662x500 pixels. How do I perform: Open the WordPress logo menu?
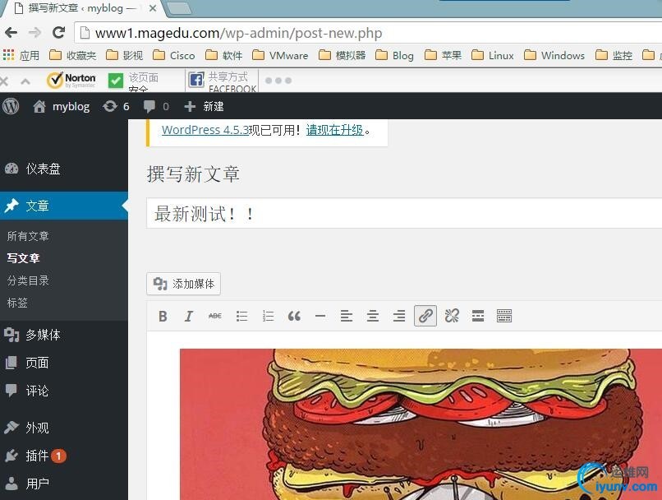coord(11,106)
